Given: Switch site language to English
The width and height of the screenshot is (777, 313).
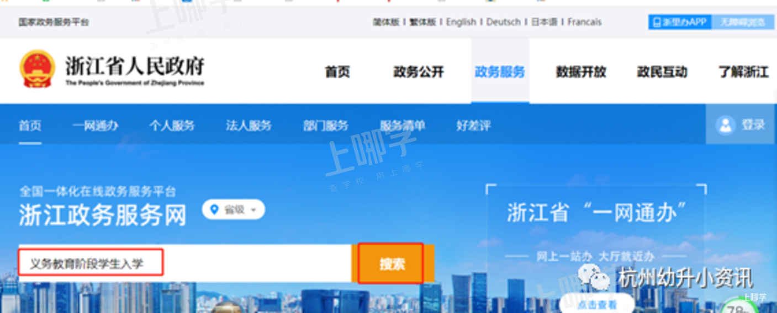Looking at the screenshot, I should [x=461, y=22].
